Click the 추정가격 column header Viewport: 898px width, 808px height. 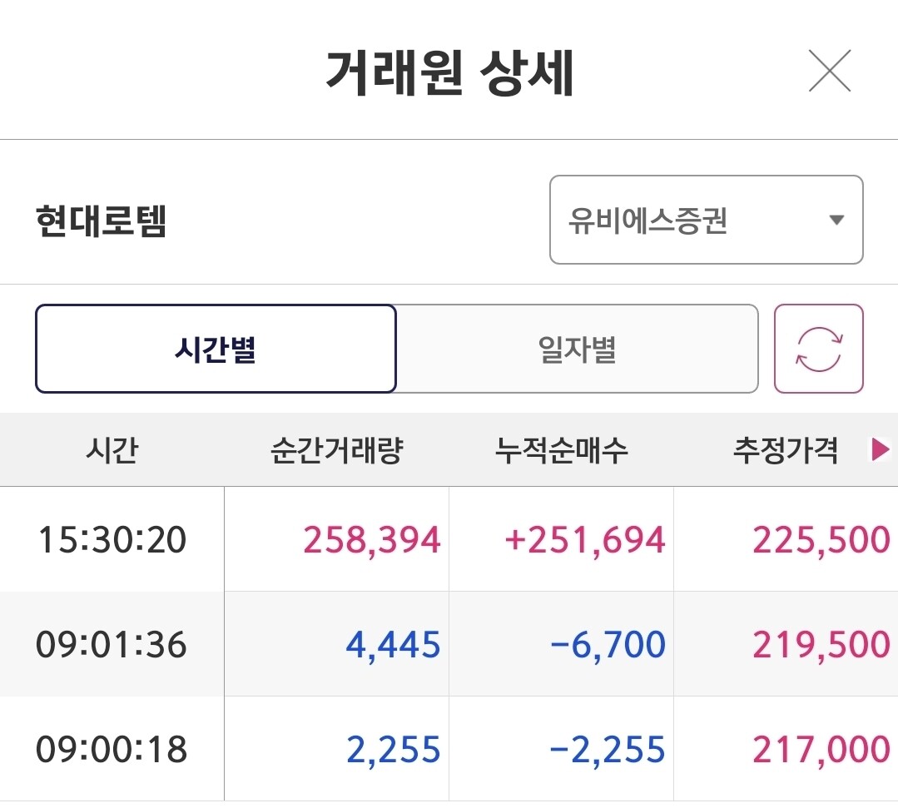point(785,450)
